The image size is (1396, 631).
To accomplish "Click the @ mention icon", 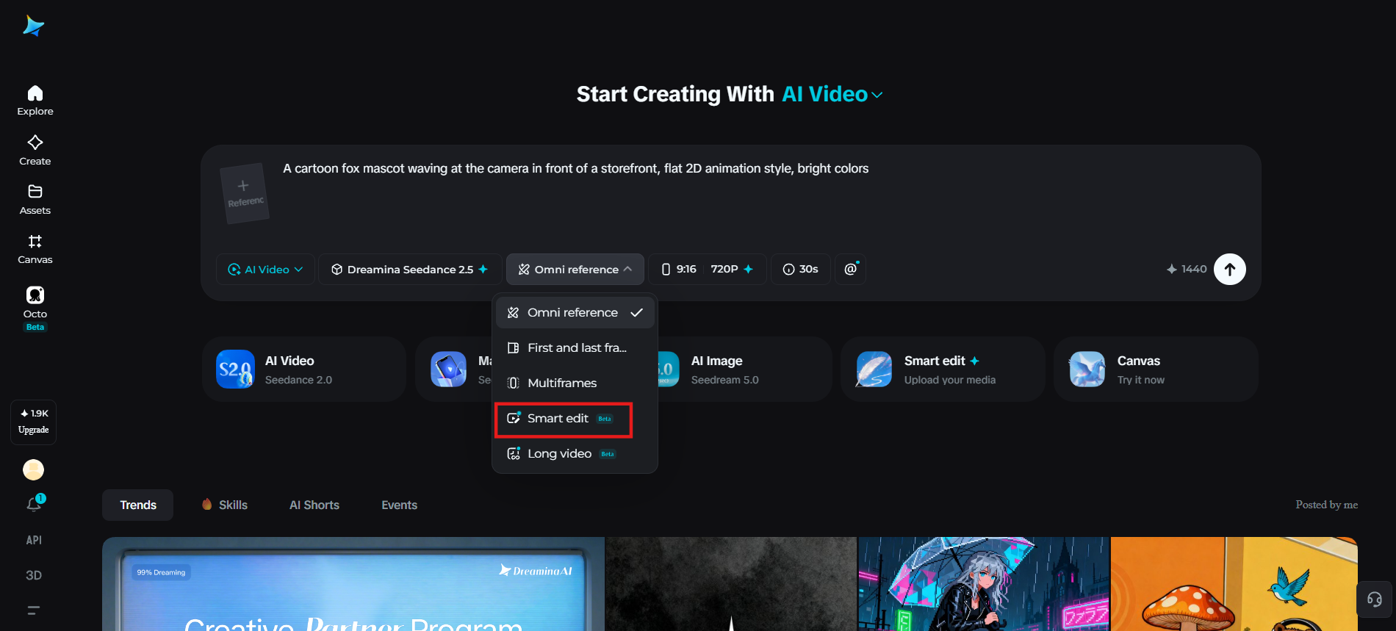I will pyautogui.click(x=851, y=270).
